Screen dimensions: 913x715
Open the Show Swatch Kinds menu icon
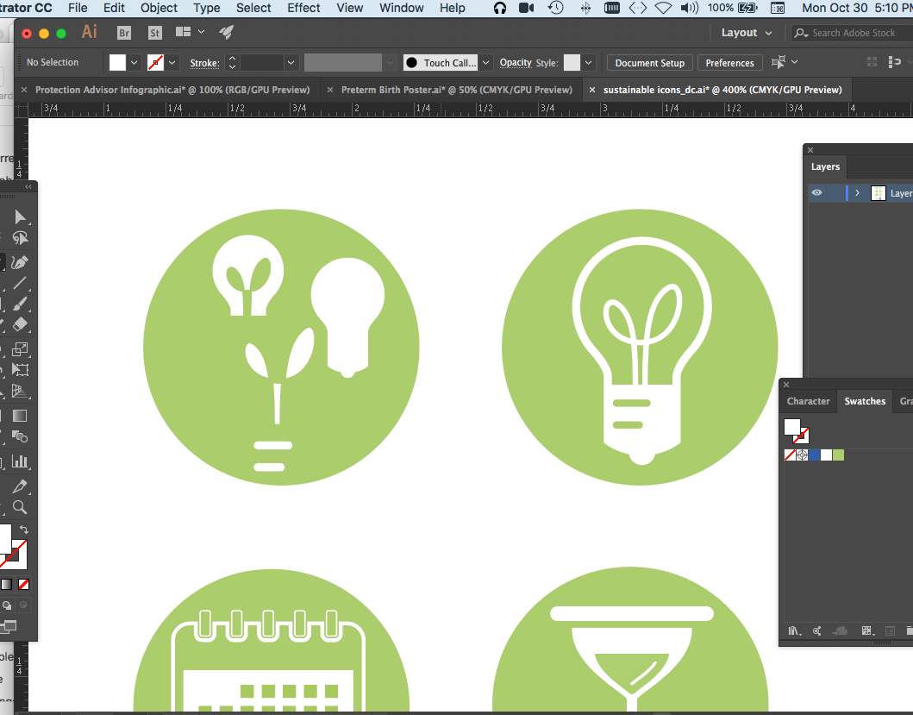[867, 630]
